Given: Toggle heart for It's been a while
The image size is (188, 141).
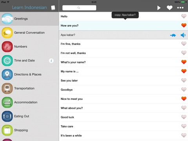Looking at the screenshot, I should point(184,135).
